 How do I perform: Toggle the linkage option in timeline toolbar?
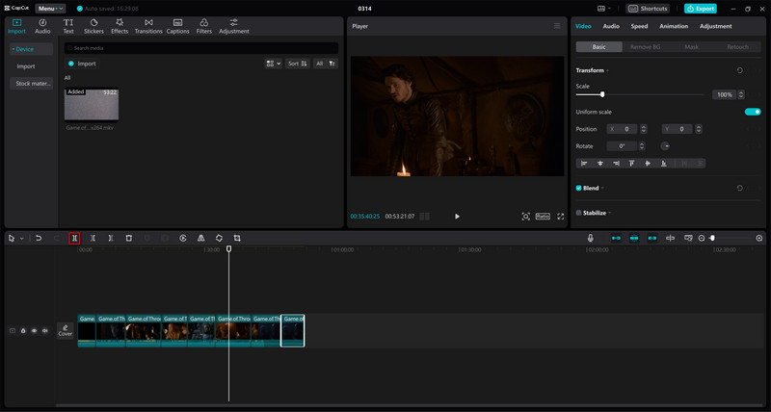[652, 238]
